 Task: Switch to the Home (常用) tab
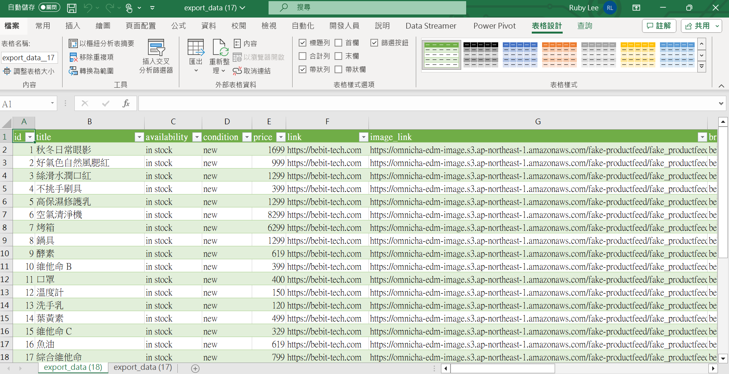[x=43, y=26]
